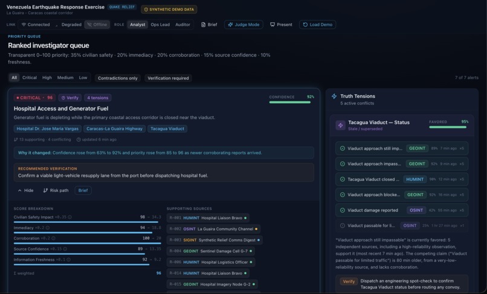Open source R-001 Hospital Liaison Bravo
The width and height of the screenshot is (487, 294).
[208, 218]
